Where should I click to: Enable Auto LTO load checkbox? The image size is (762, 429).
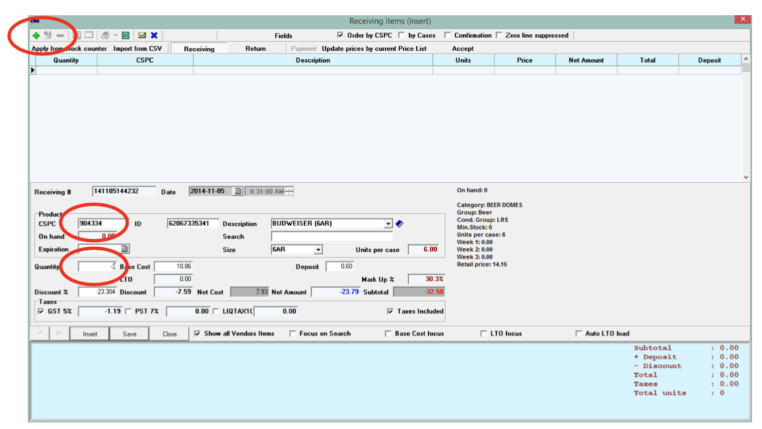click(x=578, y=333)
